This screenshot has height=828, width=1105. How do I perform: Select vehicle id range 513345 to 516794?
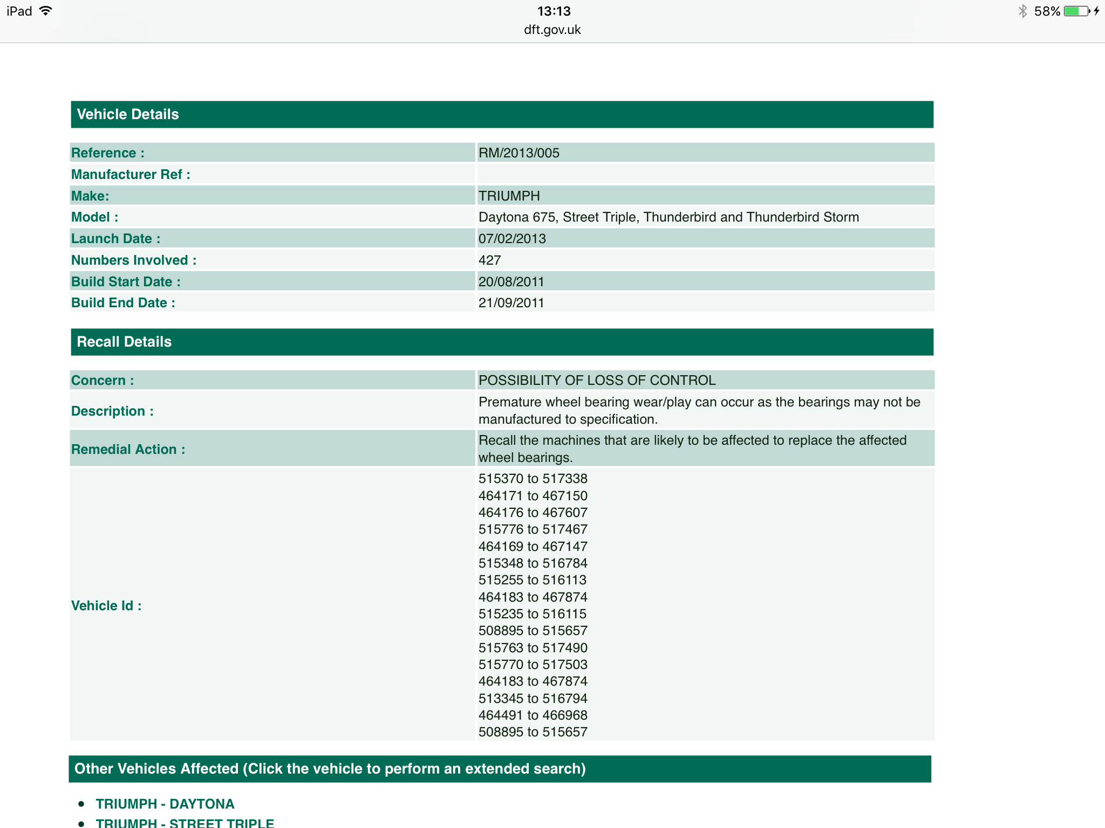coord(533,699)
